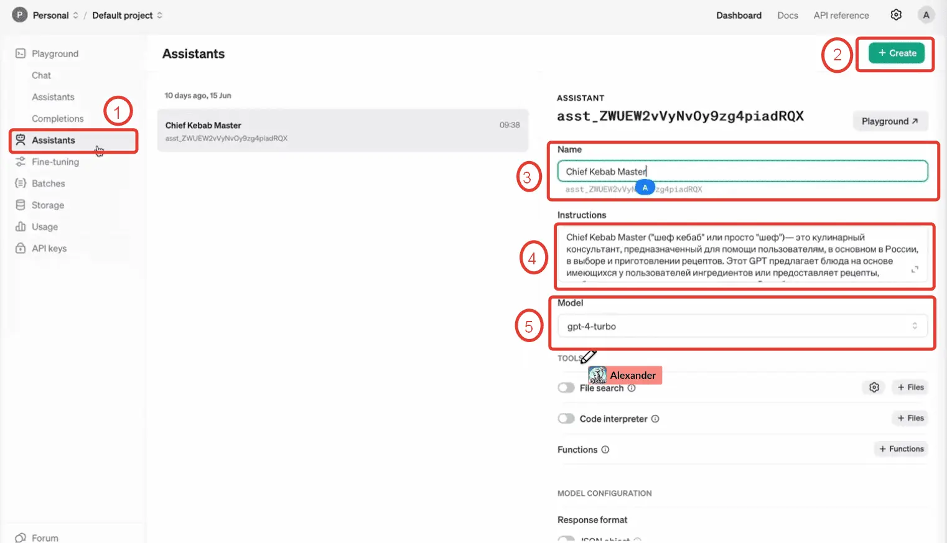This screenshot has width=947, height=543.
Task: Click the Name input field
Action: [x=742, y=171]
